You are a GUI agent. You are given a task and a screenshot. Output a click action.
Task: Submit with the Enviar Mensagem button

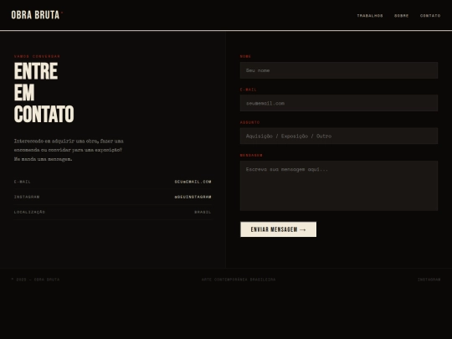(x=278, y=229)
